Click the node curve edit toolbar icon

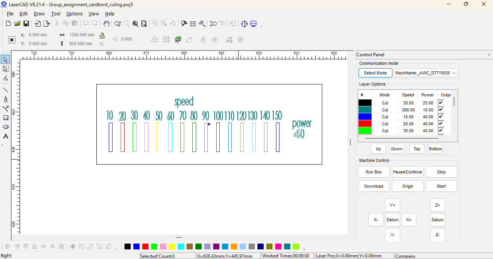[x=213, y=24]
